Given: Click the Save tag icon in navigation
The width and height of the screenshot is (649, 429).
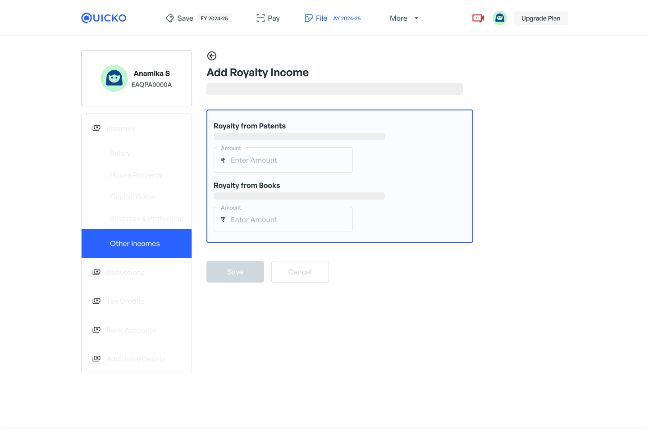Looking at the screenshot, I should pos(170,18).
